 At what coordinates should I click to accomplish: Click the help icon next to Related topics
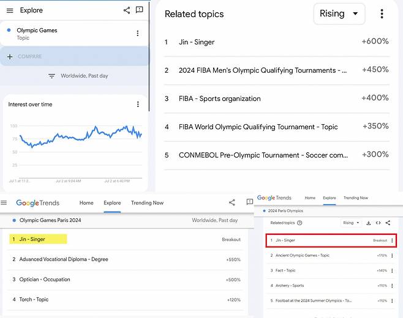[299, 223]
